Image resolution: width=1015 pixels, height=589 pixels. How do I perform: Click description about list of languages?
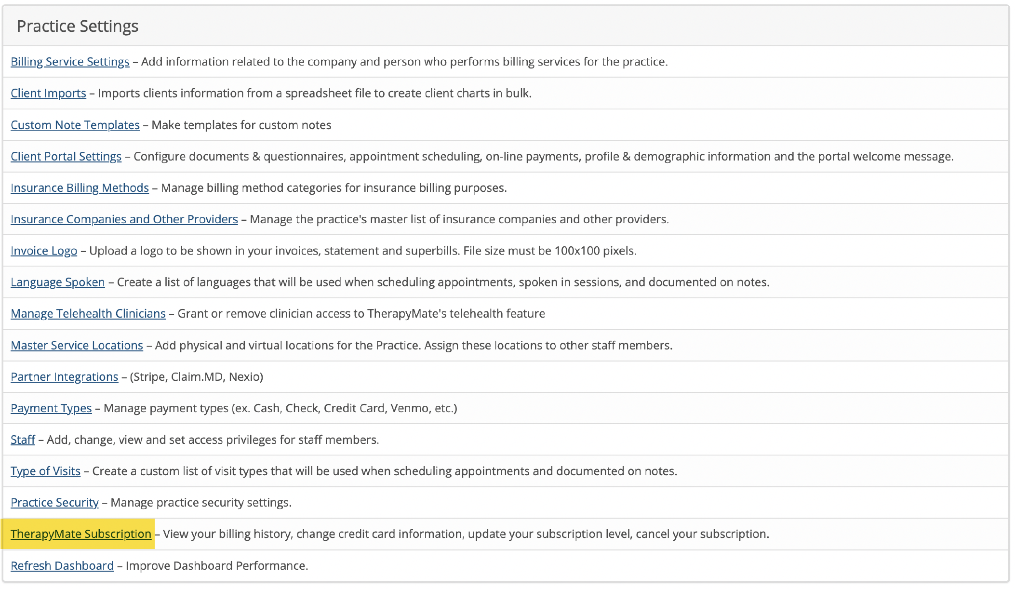tap(443, 282)
